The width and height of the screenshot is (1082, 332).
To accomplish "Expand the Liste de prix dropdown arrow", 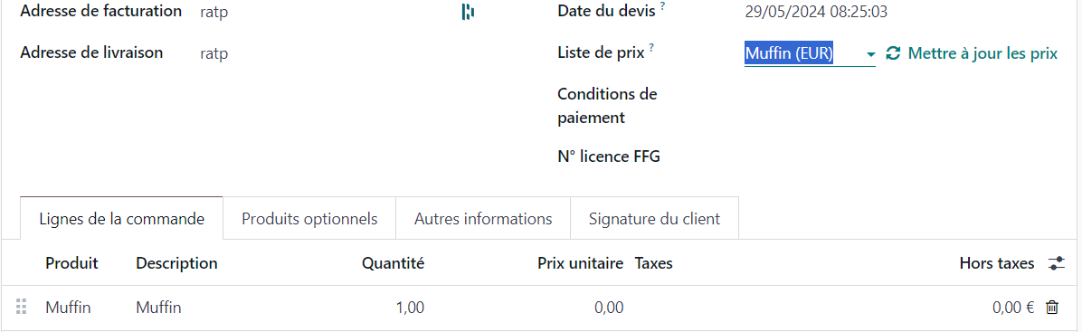I will click(870, 54).
